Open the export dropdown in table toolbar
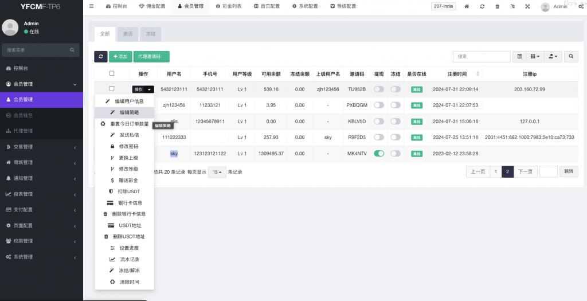 coord(553,57)
